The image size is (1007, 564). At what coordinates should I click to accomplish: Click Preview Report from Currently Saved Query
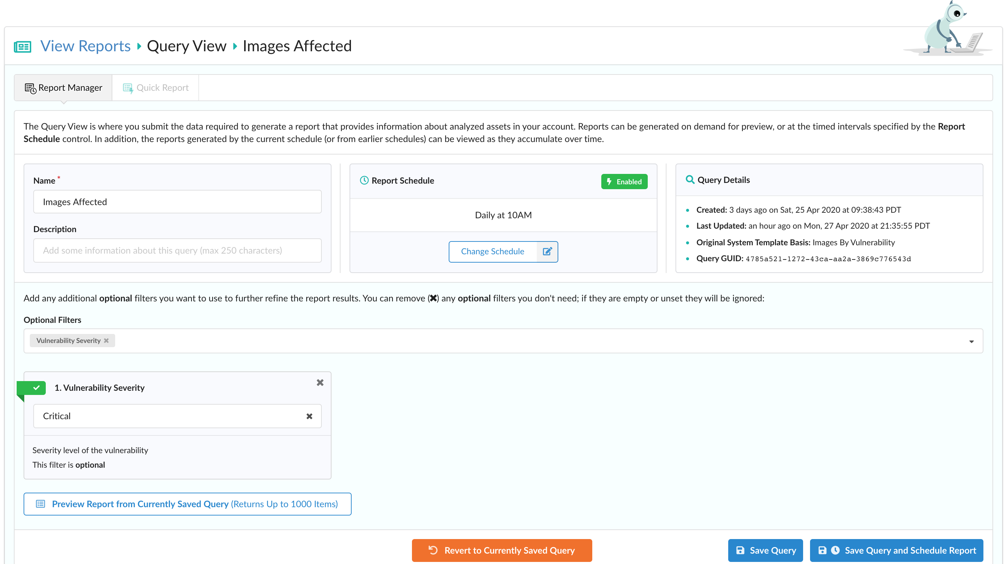pyautogui.click(x=188, y=504)
